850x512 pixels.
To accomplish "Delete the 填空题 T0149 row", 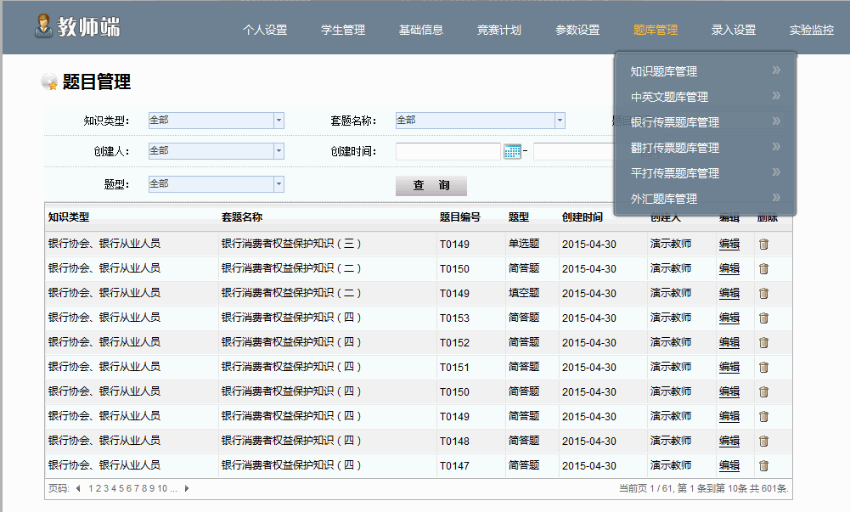I will 763,293.
